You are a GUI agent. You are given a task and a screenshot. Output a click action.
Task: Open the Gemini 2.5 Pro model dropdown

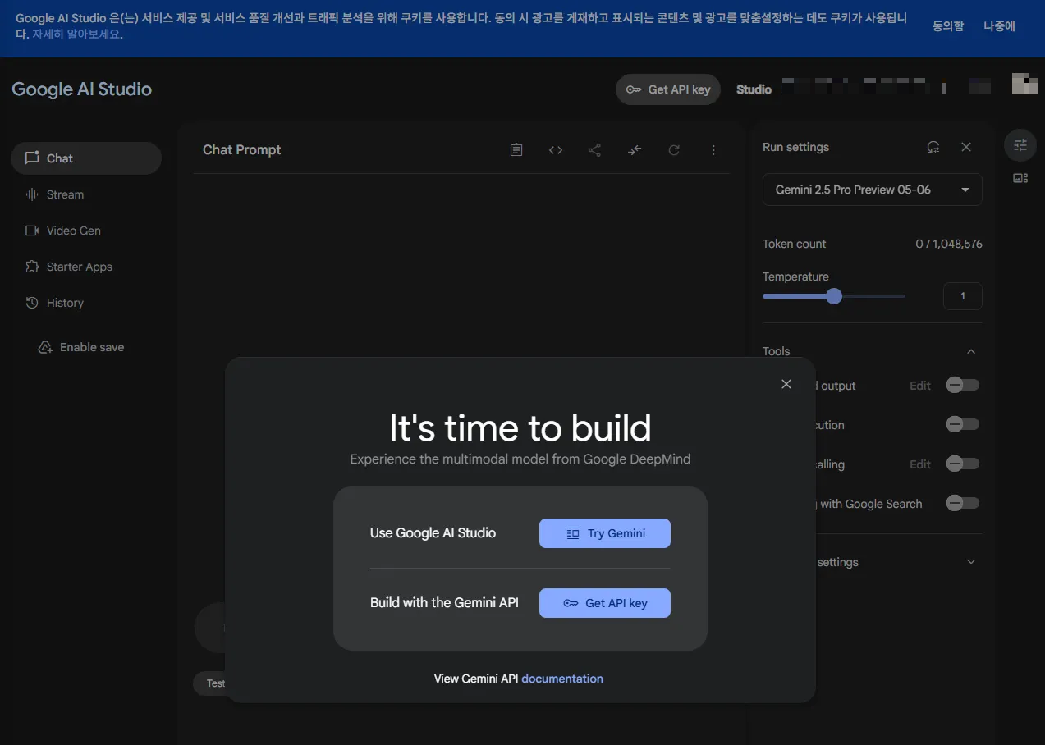pyautogui.click(x=872, y=190)
